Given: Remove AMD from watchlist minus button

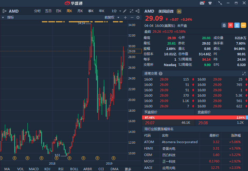Looking at the screenshot, I should [x=243, y=25].
